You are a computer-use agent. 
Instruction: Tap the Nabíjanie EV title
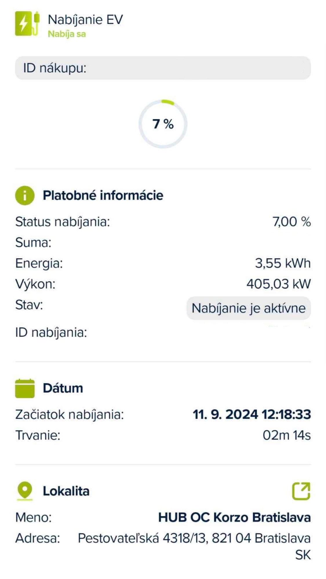[x=85, y=20]
